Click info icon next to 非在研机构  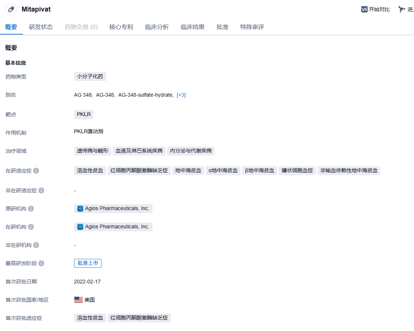[x=36, y=245]
